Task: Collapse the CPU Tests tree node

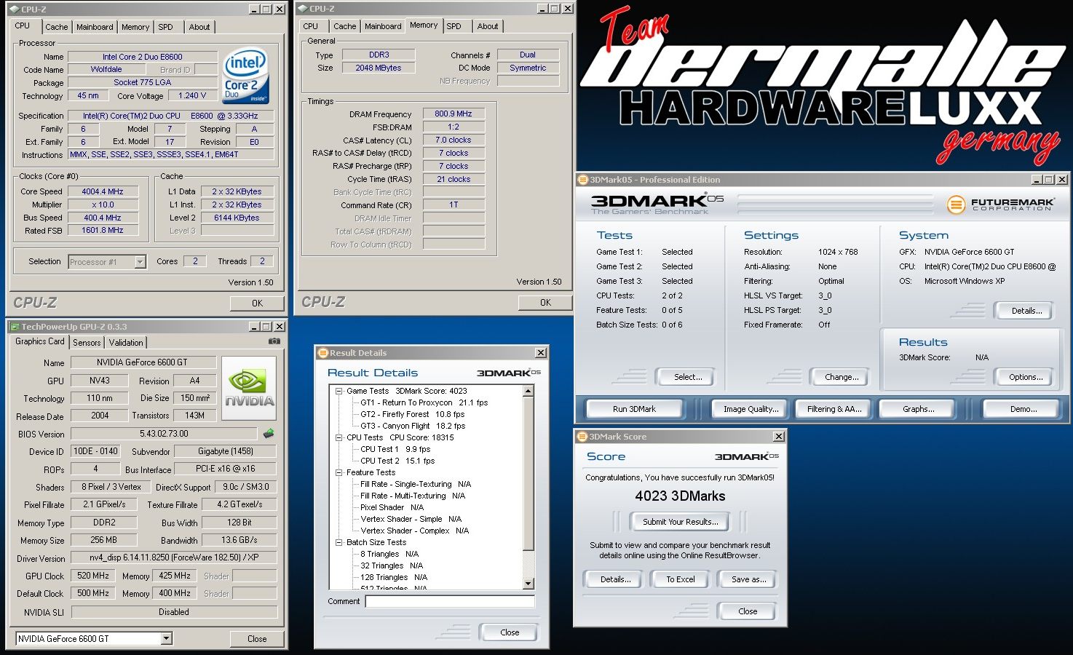Action: coord(338,437)
